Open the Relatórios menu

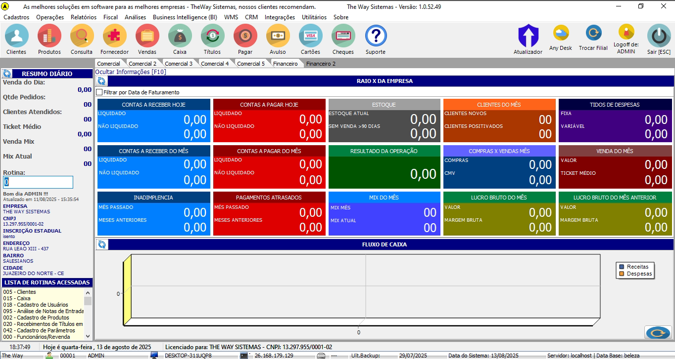coord(84,17)
